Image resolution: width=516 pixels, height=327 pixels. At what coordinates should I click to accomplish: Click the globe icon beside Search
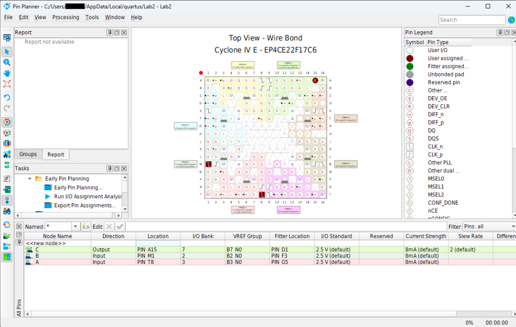point(511,20)
